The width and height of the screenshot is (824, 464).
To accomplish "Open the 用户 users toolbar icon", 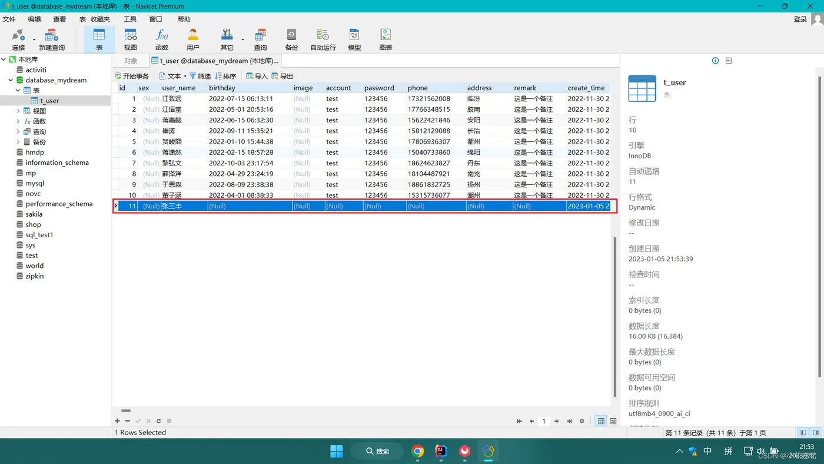I will click(193, 39).
